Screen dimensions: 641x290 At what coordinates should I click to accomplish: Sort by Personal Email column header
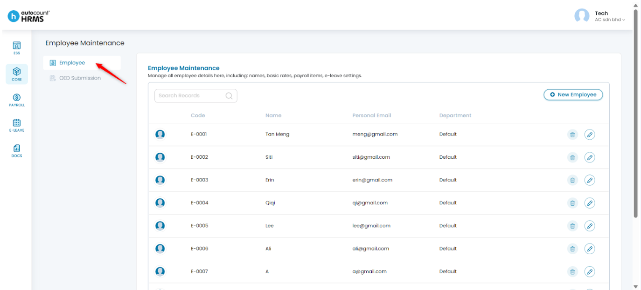pyautogui.click(x=372, y=115)
